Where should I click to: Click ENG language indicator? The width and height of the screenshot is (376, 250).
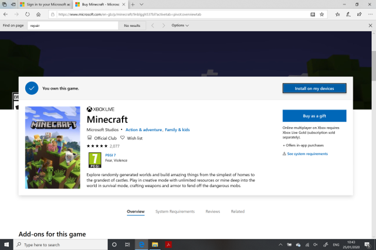(336, 245)
